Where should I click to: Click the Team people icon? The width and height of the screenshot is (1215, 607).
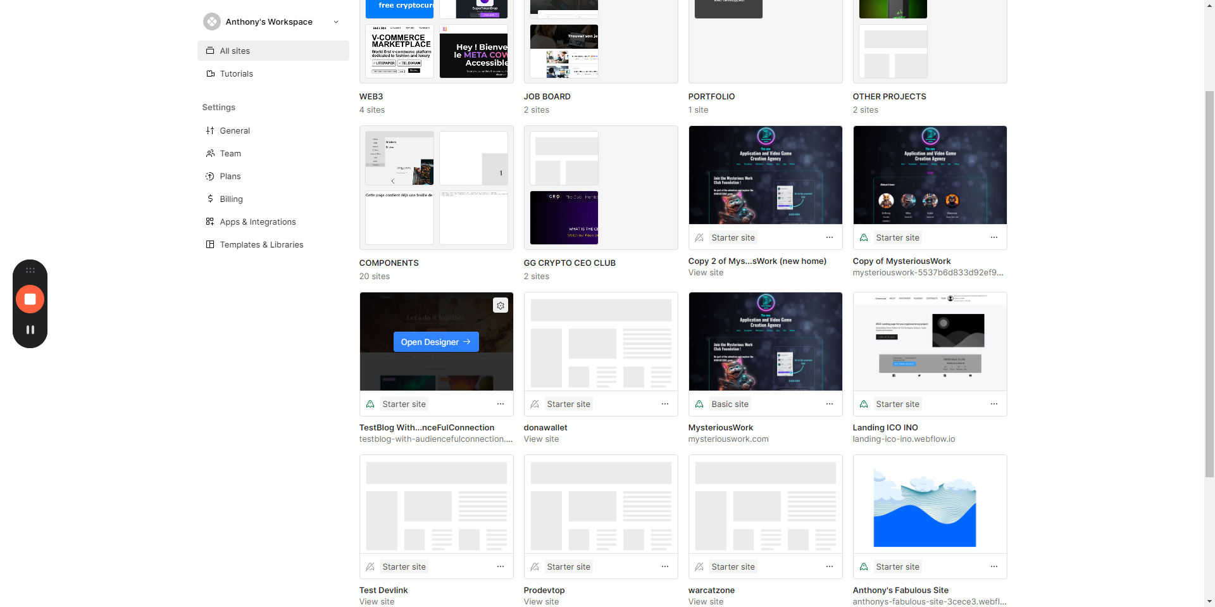[x=210, y=153]
